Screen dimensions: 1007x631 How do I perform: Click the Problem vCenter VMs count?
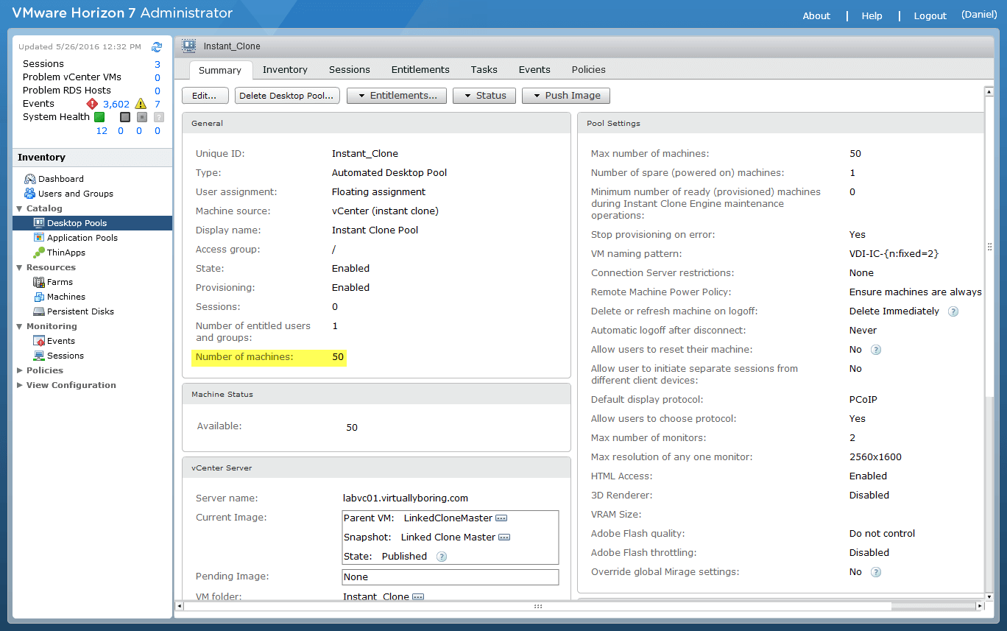point(158,77)
